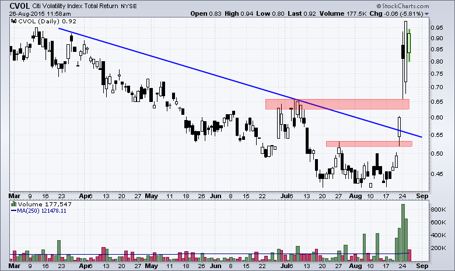This screenshot has width=455, height=271.
Task: Select the CVOL ticker symbol in header
Action: click(x=19, y=5)
